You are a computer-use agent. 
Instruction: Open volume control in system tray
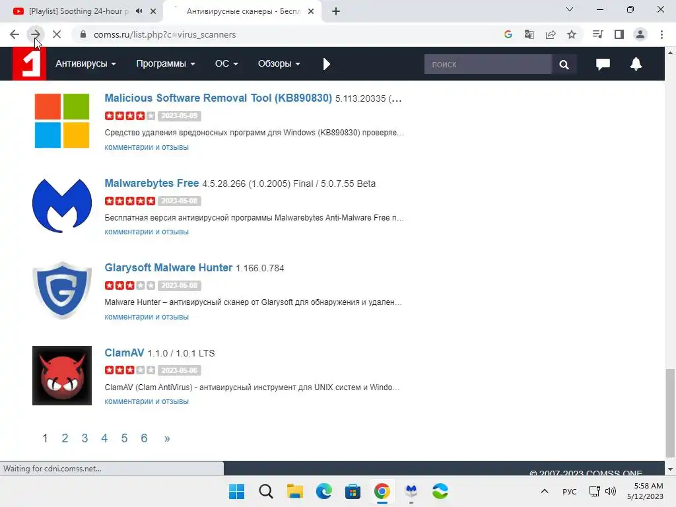tap(611, 491)
